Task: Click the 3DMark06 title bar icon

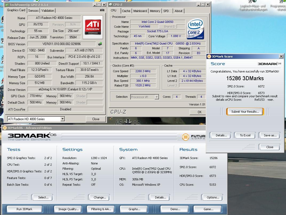Action: pyautogui.click(x=5, y=128)
